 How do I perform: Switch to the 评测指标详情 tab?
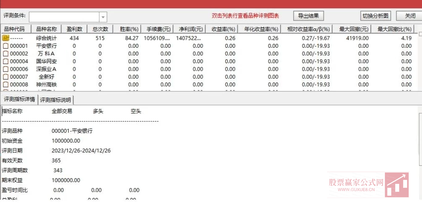pyautogui.click(x=19, y=99)
